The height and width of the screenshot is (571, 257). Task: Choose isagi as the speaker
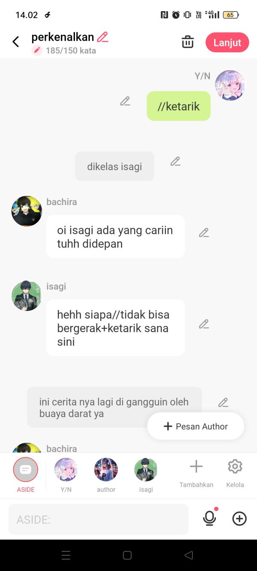146,475
